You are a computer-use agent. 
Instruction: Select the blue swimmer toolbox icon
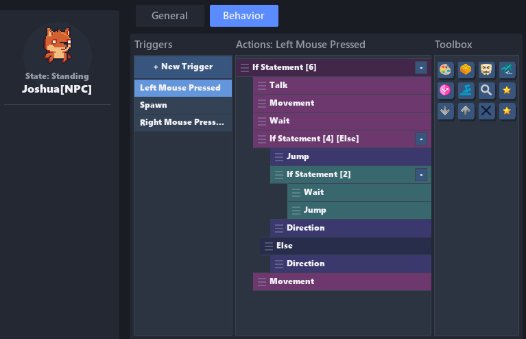pos(466,91)
